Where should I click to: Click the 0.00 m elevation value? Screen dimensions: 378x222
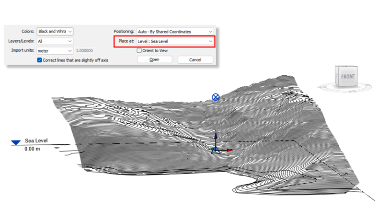32,149
